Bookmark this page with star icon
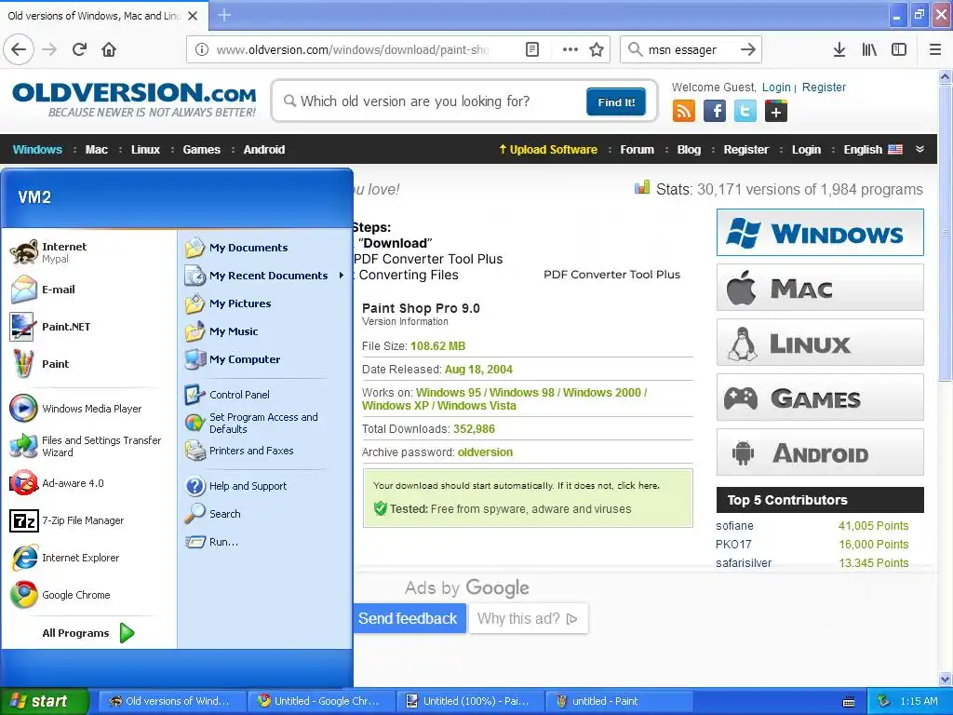This screenshot has width=953, height=715. pyautogui.click(x=597, y=49)
